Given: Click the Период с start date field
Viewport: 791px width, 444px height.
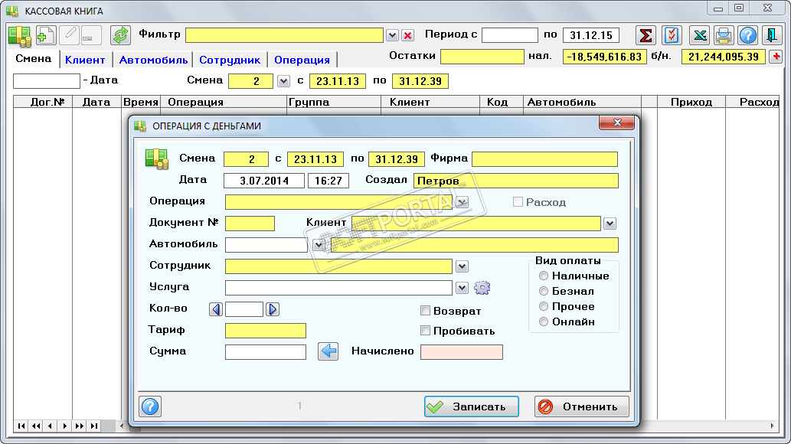Looking at the screenshot, I should coord(509,35).
